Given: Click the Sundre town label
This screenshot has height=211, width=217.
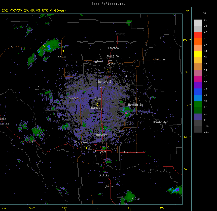Looking at the screenshot, I should coord(74,98).
